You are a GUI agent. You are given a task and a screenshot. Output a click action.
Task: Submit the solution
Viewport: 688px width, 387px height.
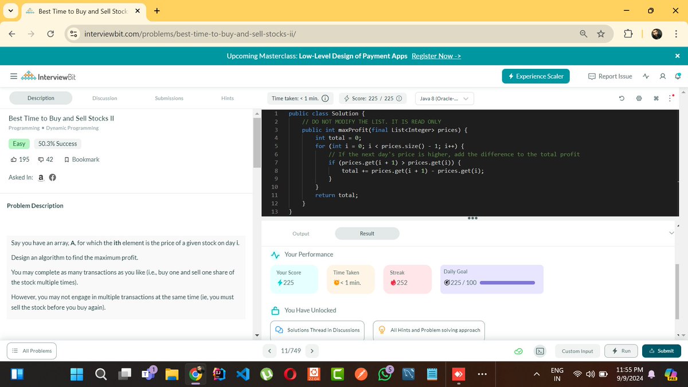pyautogui.click(x=662, y=351)
